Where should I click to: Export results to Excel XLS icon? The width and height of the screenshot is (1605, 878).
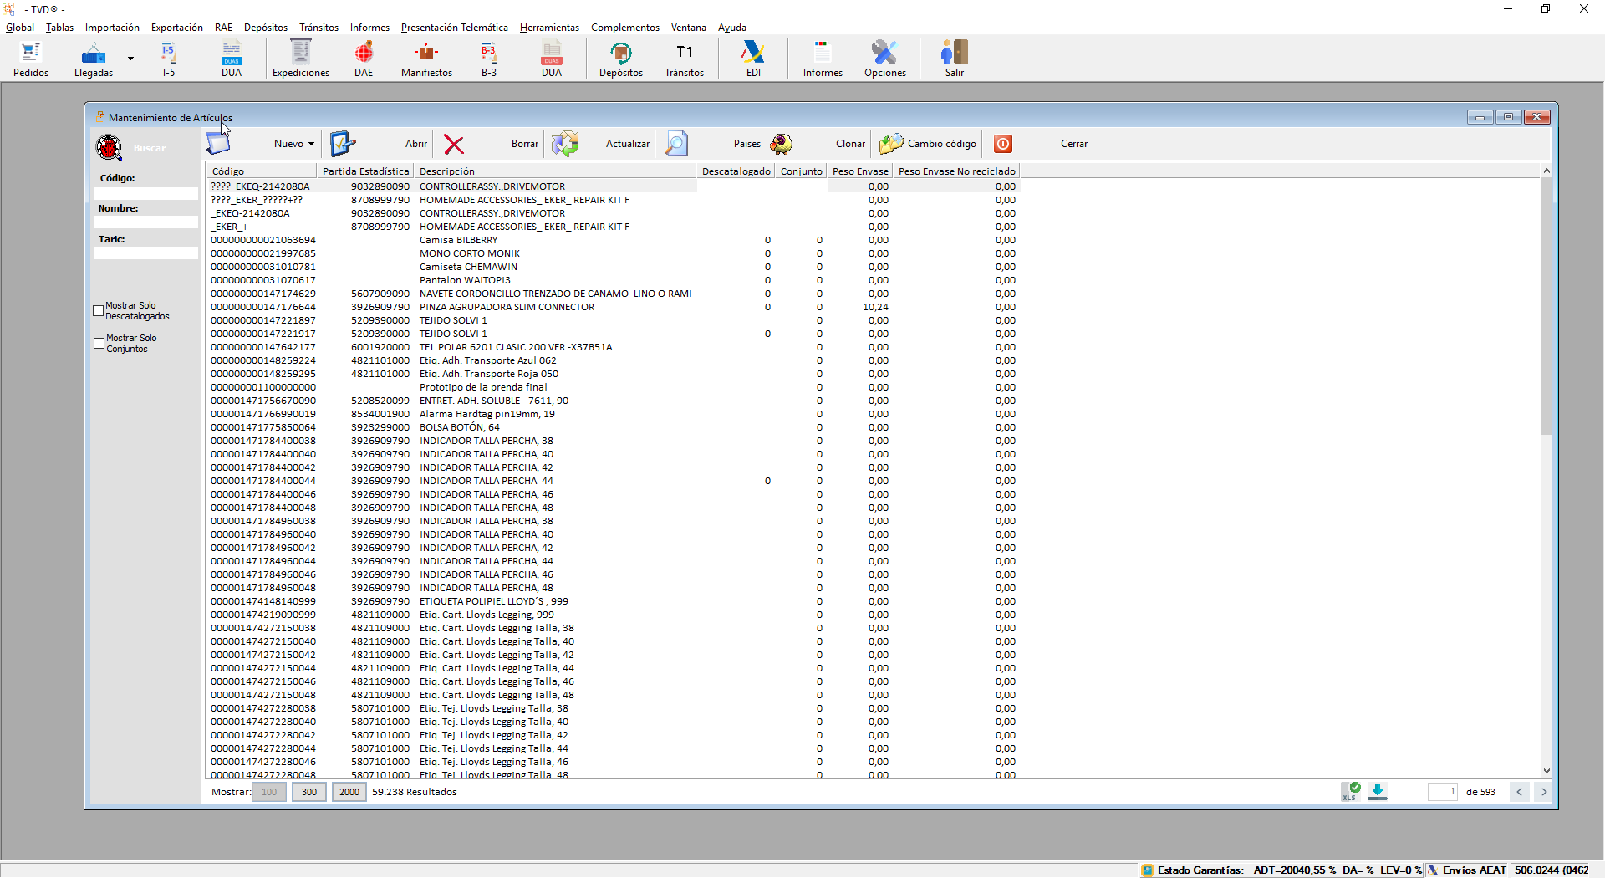(1350, 792)
